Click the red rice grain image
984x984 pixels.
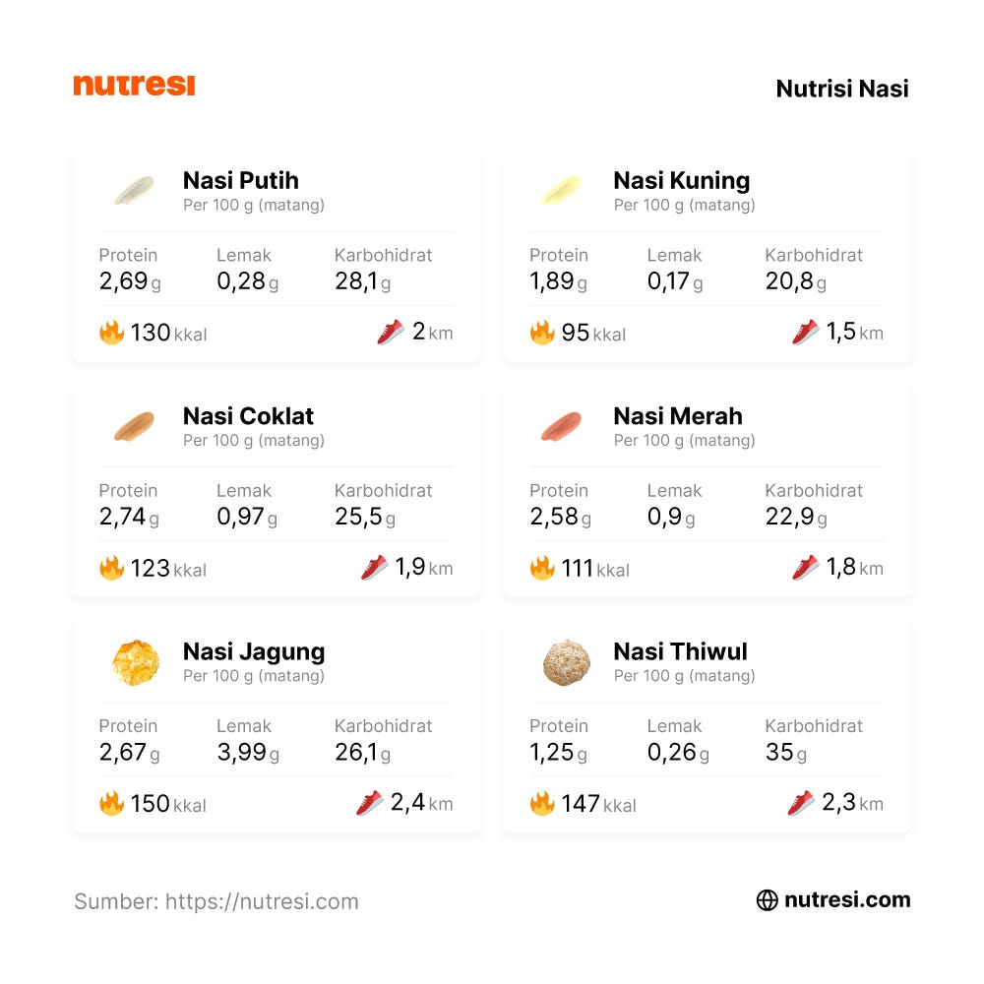click(x=561, y=426)
